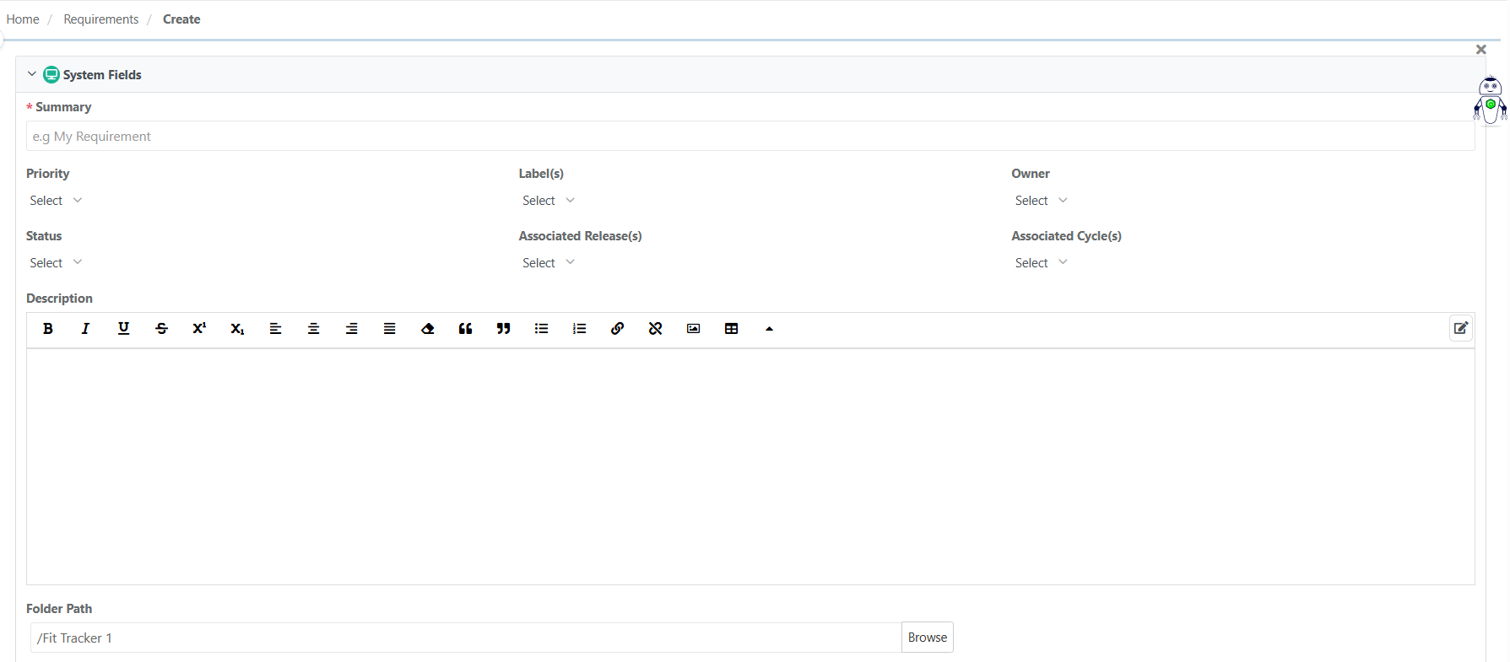The width and height of the screenshot is (1510, 662).
Task: Center align description text
Action: point(313,329)
